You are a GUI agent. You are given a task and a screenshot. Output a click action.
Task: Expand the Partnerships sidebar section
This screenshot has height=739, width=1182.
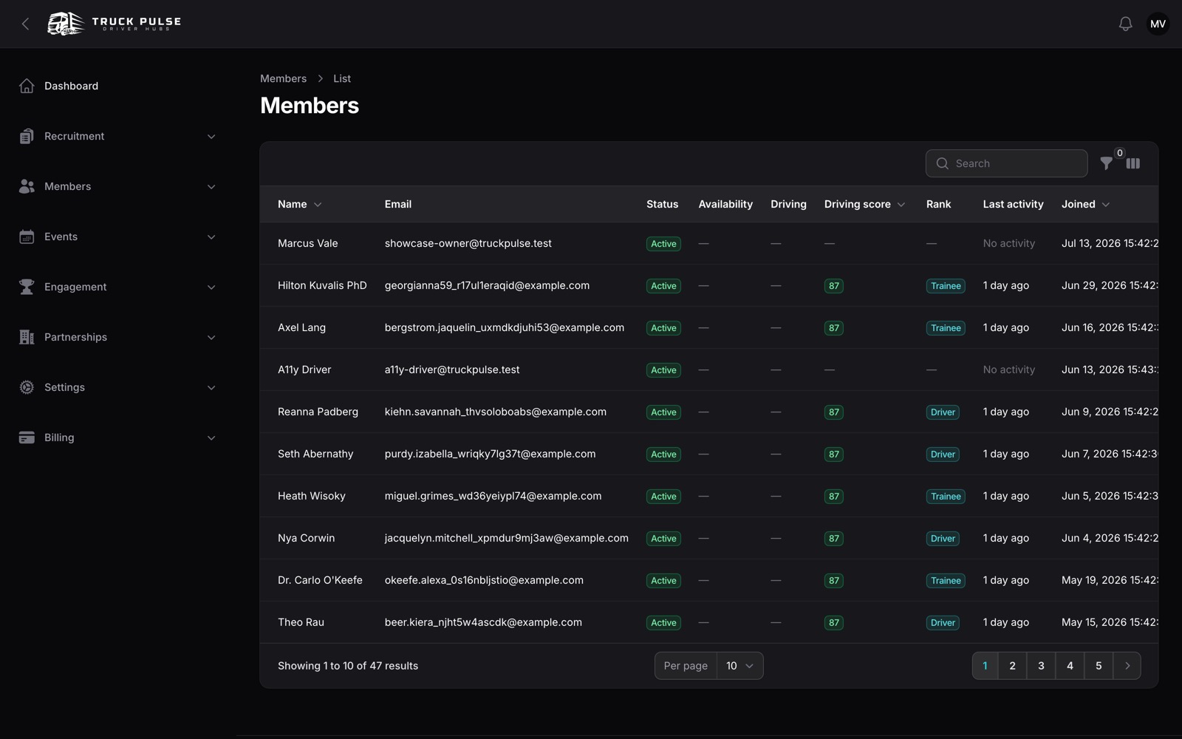tap(211, 337)
